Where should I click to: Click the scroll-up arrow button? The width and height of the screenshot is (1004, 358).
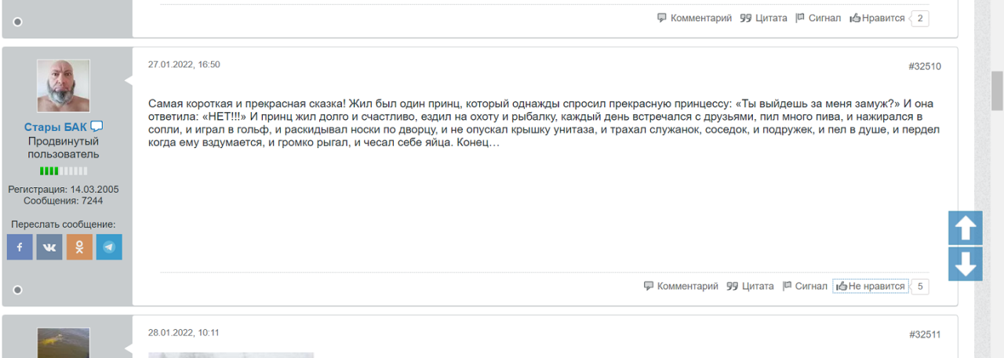(x=965, y=228)
